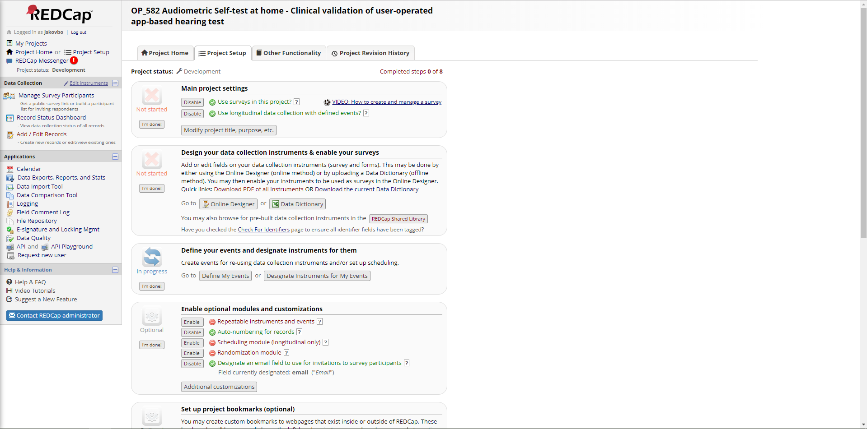Mark Main project settings as done
This screenshot has height=429, width=867.
click(x=152, y=125)
